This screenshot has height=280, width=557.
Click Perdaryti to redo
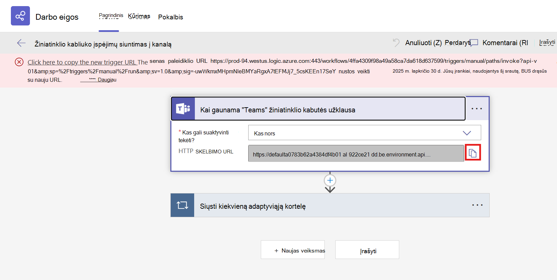coord(457,43)
